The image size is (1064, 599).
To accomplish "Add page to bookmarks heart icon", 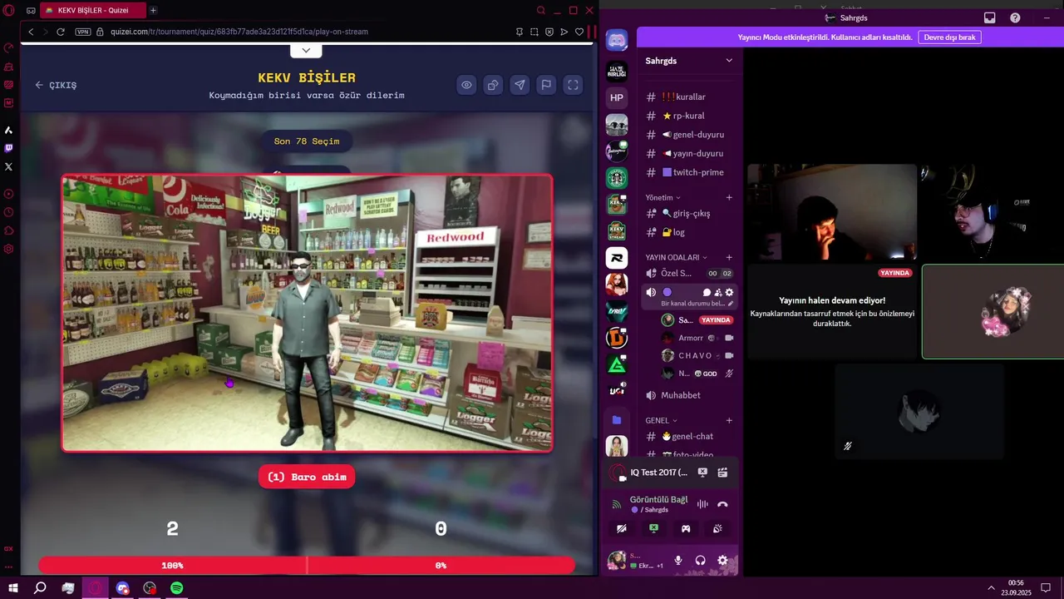I will pyautogui.click(x=579, y=32).
